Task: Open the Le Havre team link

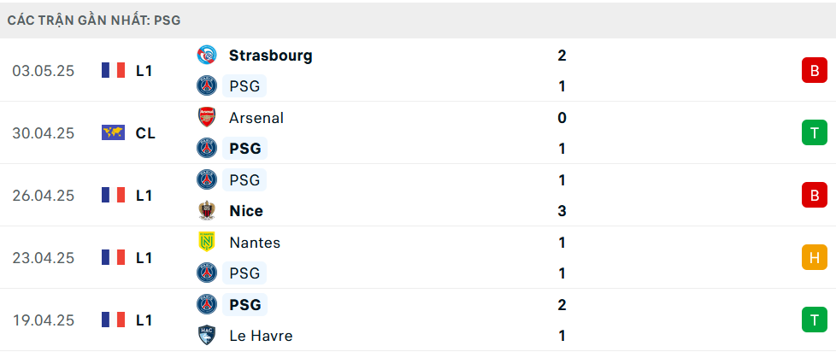Action: coord(261,336)
